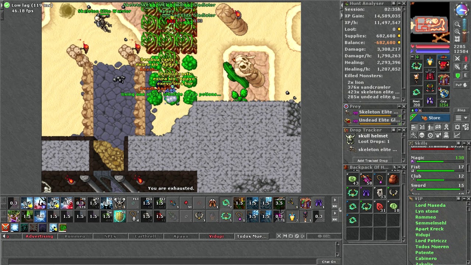Image resolution: width=471 pixels, height=265 pixels.
Task: Minimize the Backpack panel
Action: tap(399, 167)
